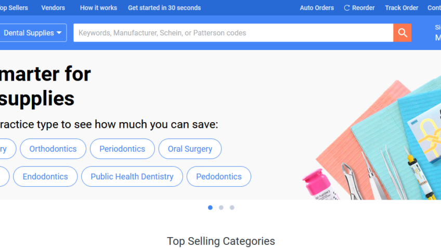Click Get started in 30 seconds
This screenshot has height=248, width=441.
(164, 8)
